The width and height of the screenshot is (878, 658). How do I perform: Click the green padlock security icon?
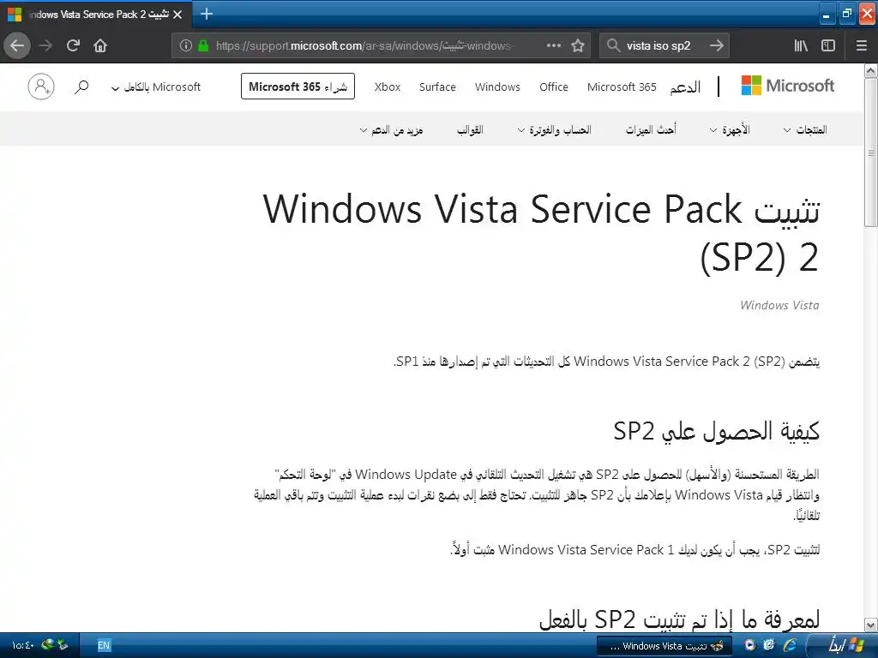(203, 45)
